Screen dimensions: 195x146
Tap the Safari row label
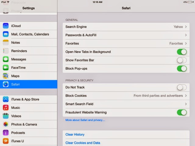click(16, 84)
